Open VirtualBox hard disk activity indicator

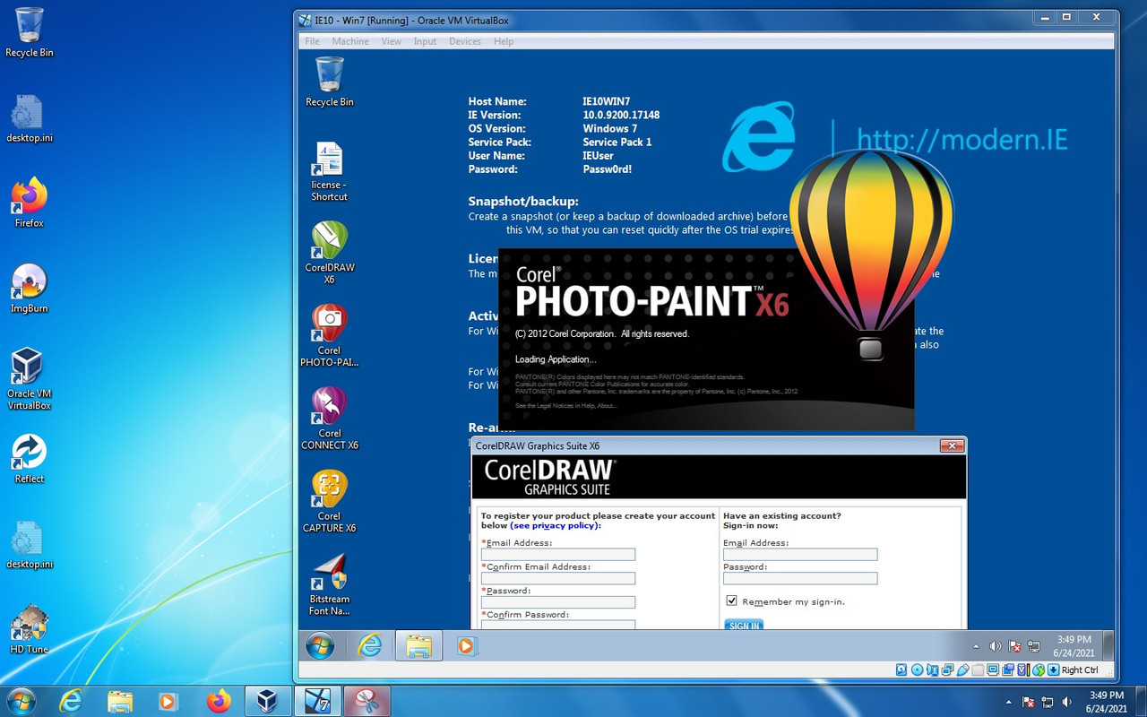tap(901, 669)
